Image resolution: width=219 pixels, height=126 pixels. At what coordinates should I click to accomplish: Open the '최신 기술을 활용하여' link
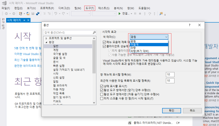28,60
